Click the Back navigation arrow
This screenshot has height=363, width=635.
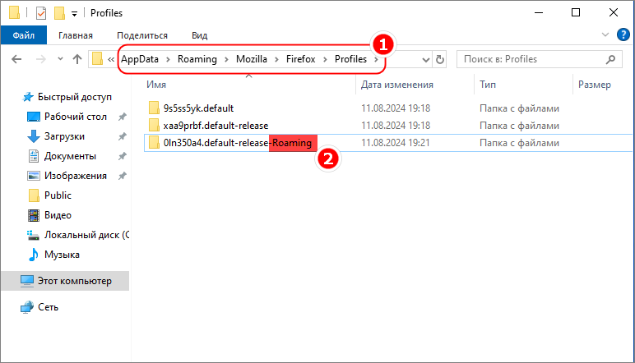click(16, 59)
